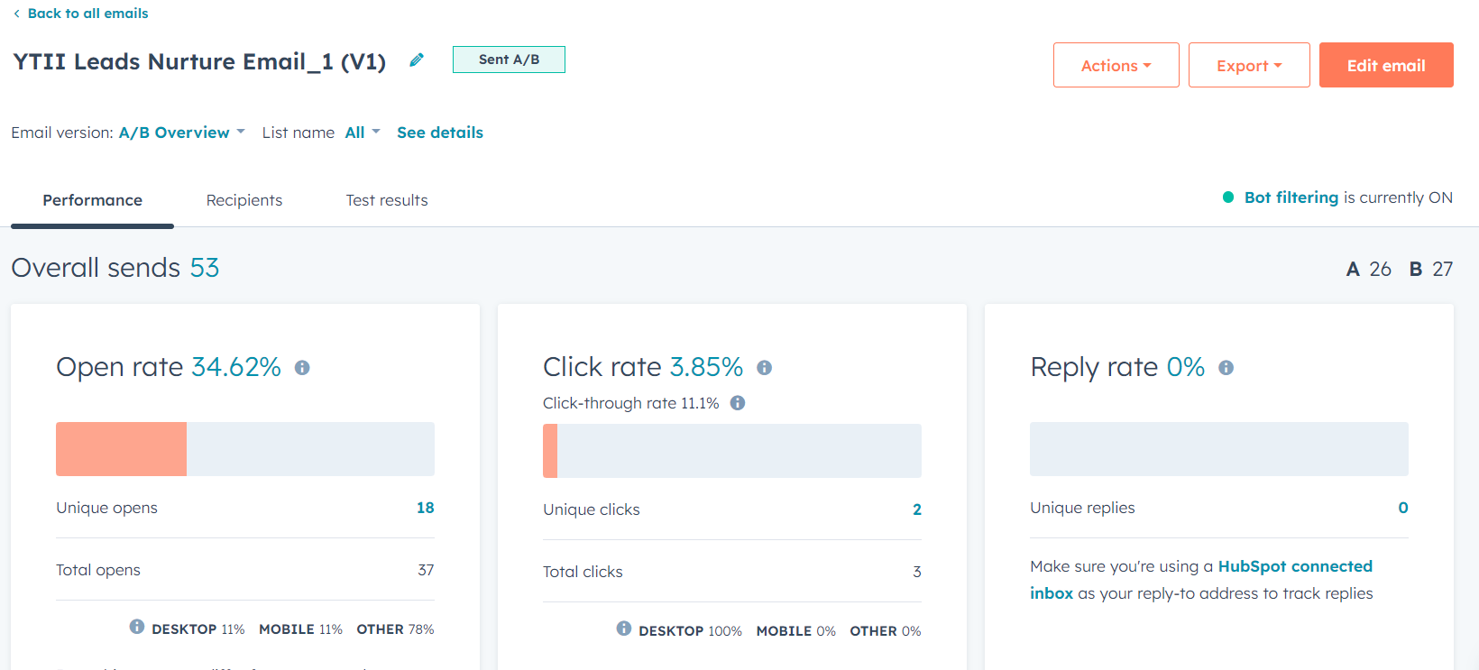Click the DESKTOP 100% clicks device label
Viewport: 1479px width, 670px height.
tap(690, 631)
